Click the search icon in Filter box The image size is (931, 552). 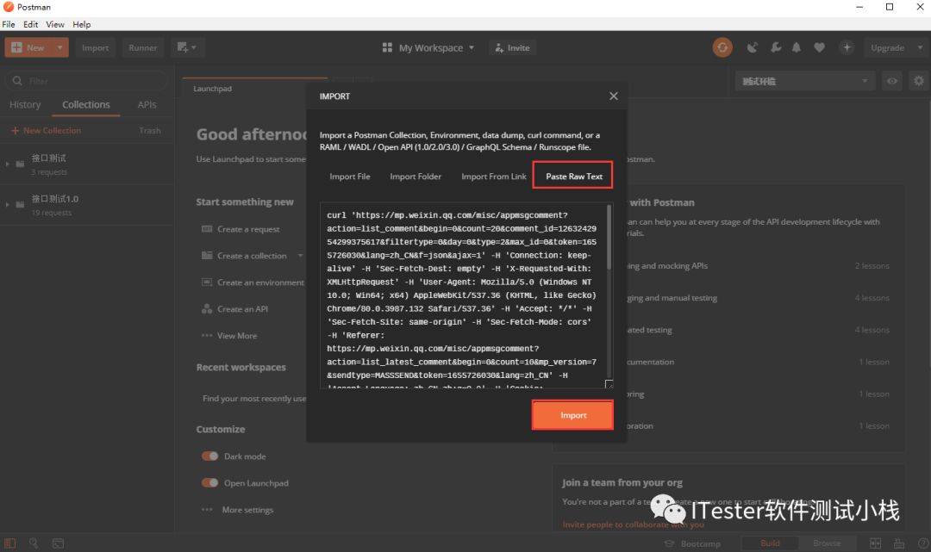[17, 81]
